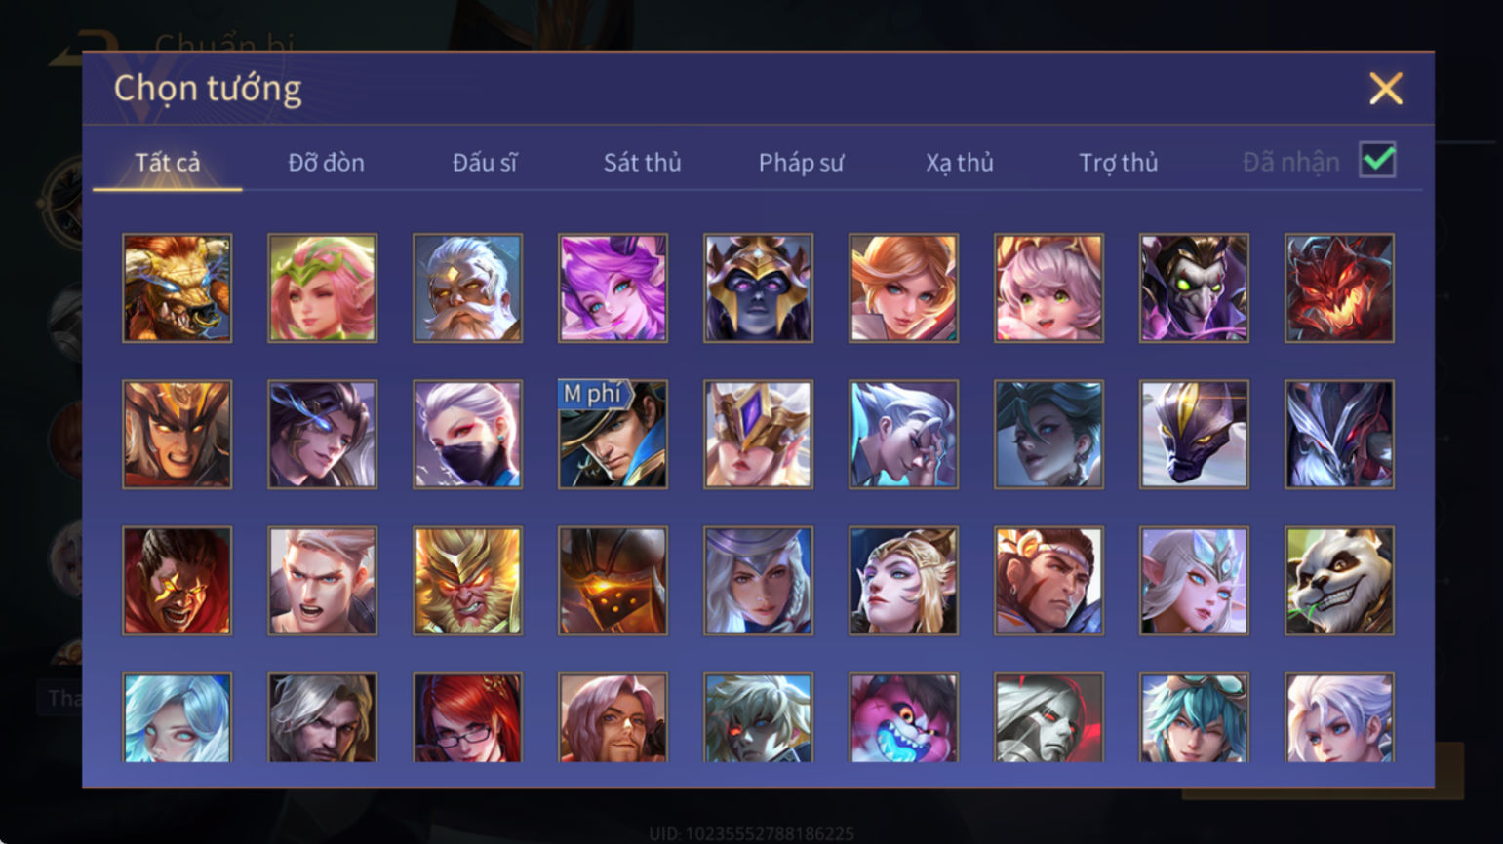Screen dimensions: 1503x844
Task: Select the 'Tất cả' tab
Action: coord(168,162)
